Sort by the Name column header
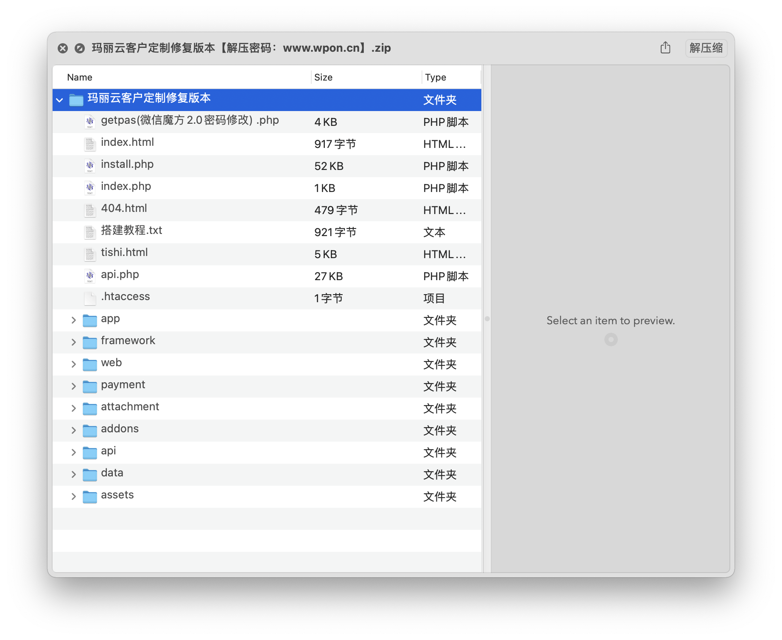Viewport: 782px width, 640px height. coord(80,77)
